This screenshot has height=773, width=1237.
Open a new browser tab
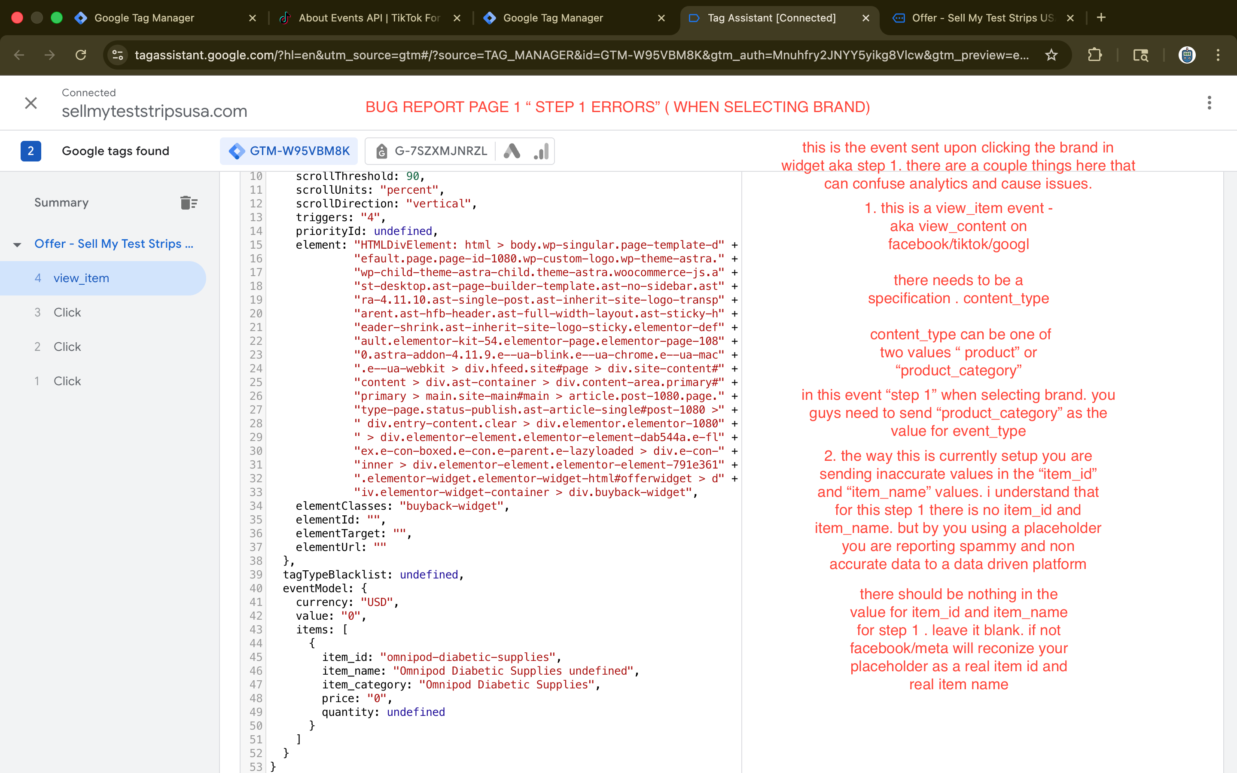[x=1101, y=18]
